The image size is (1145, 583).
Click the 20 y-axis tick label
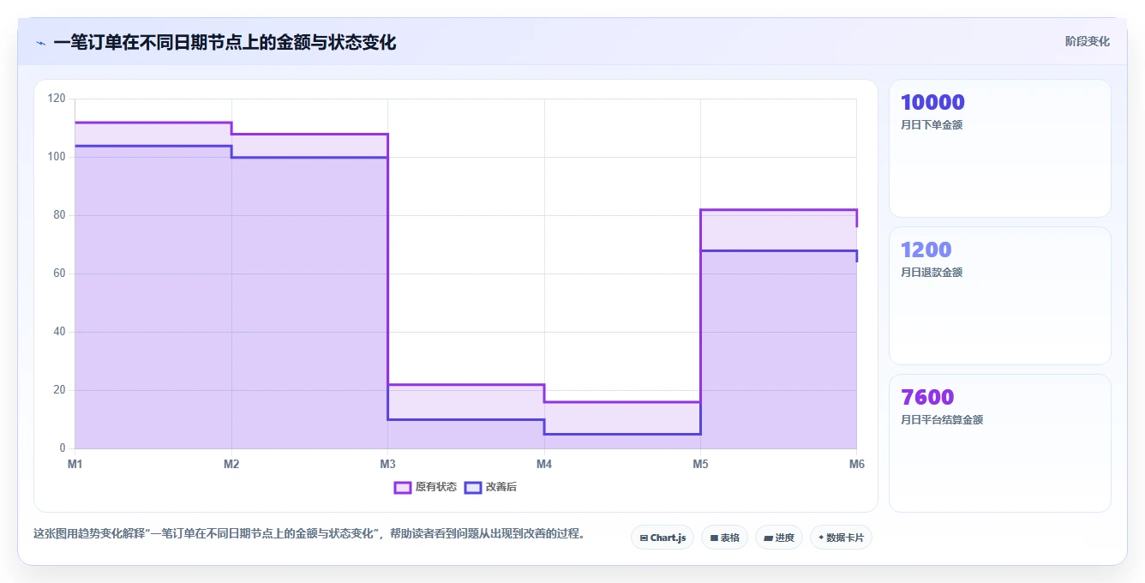click(x=59, y=390)
